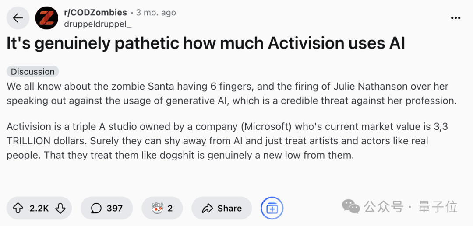Open the r/CODZombies subreddit avatar
The height and width of the screenshot is (226, 473).
pyautogui.click(x=47, y=18)
